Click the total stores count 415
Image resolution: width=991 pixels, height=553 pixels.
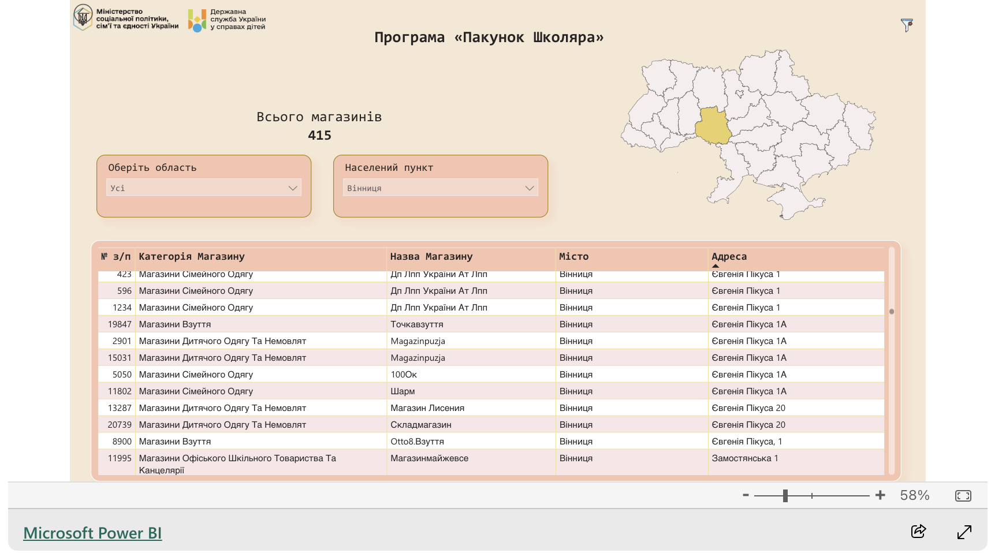(319, 135)
